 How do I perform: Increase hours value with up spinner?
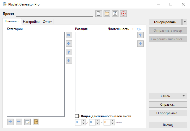pos(98,121)
